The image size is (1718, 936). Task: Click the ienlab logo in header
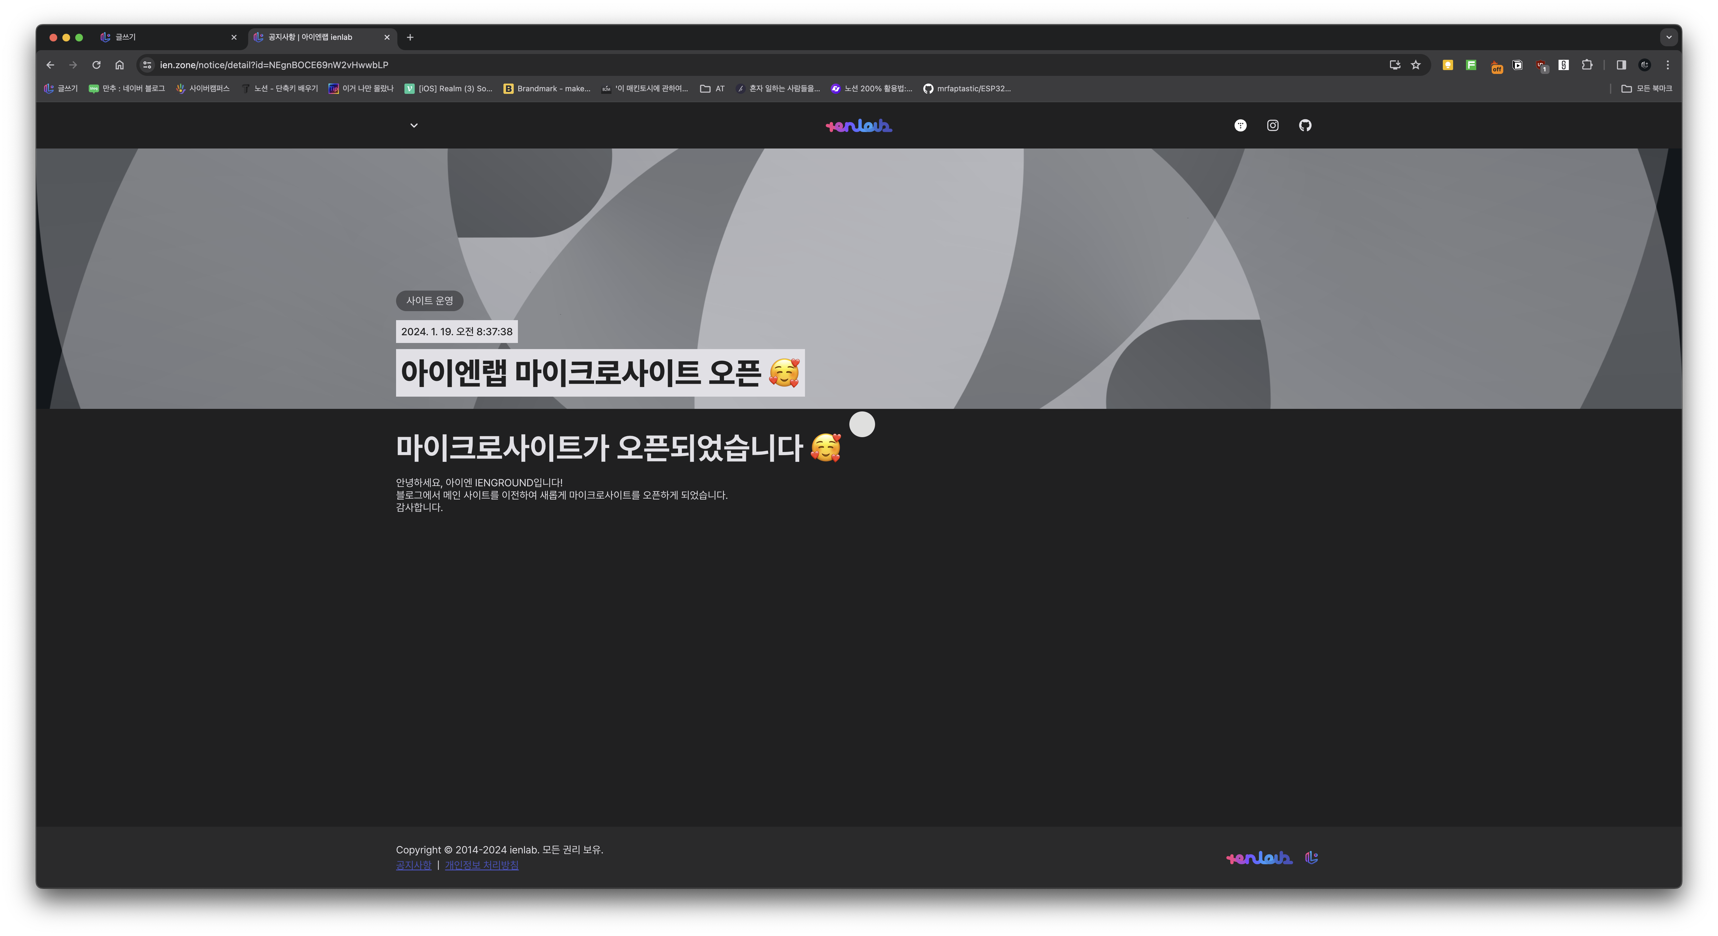[x=858, y=125]
